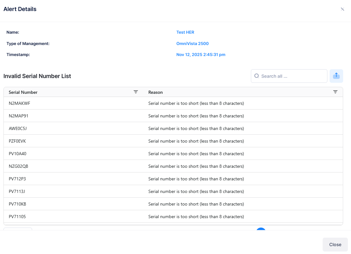Select the row with serial NZG02QB
This screenshot has width=351, height=254.
point(18,166)
